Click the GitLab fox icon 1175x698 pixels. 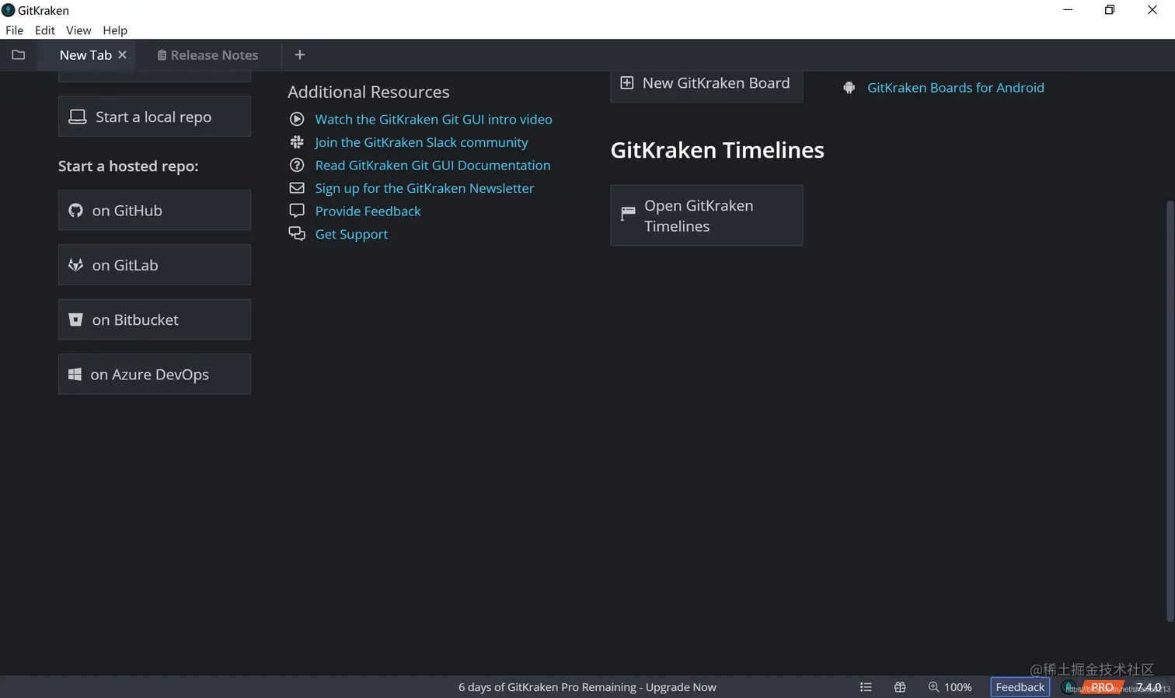click(75, 265)
